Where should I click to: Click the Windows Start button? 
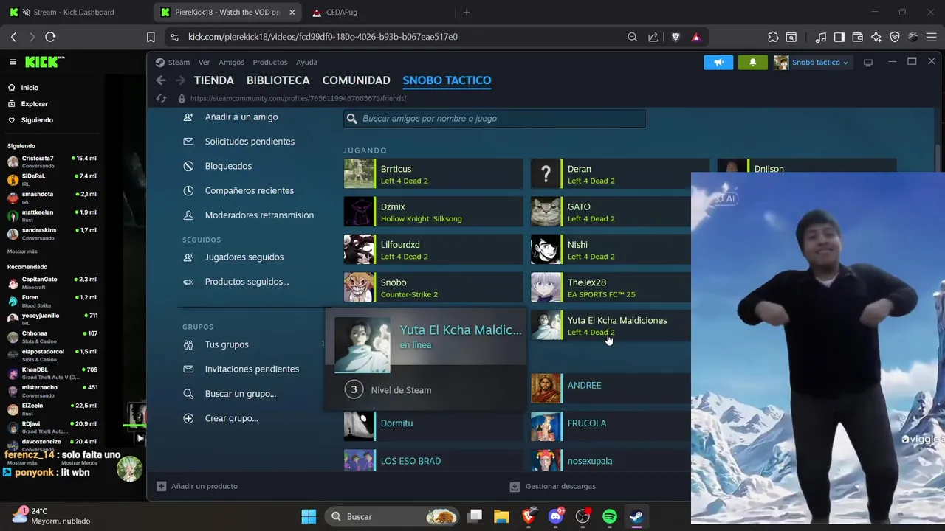[x=309, y=516]
